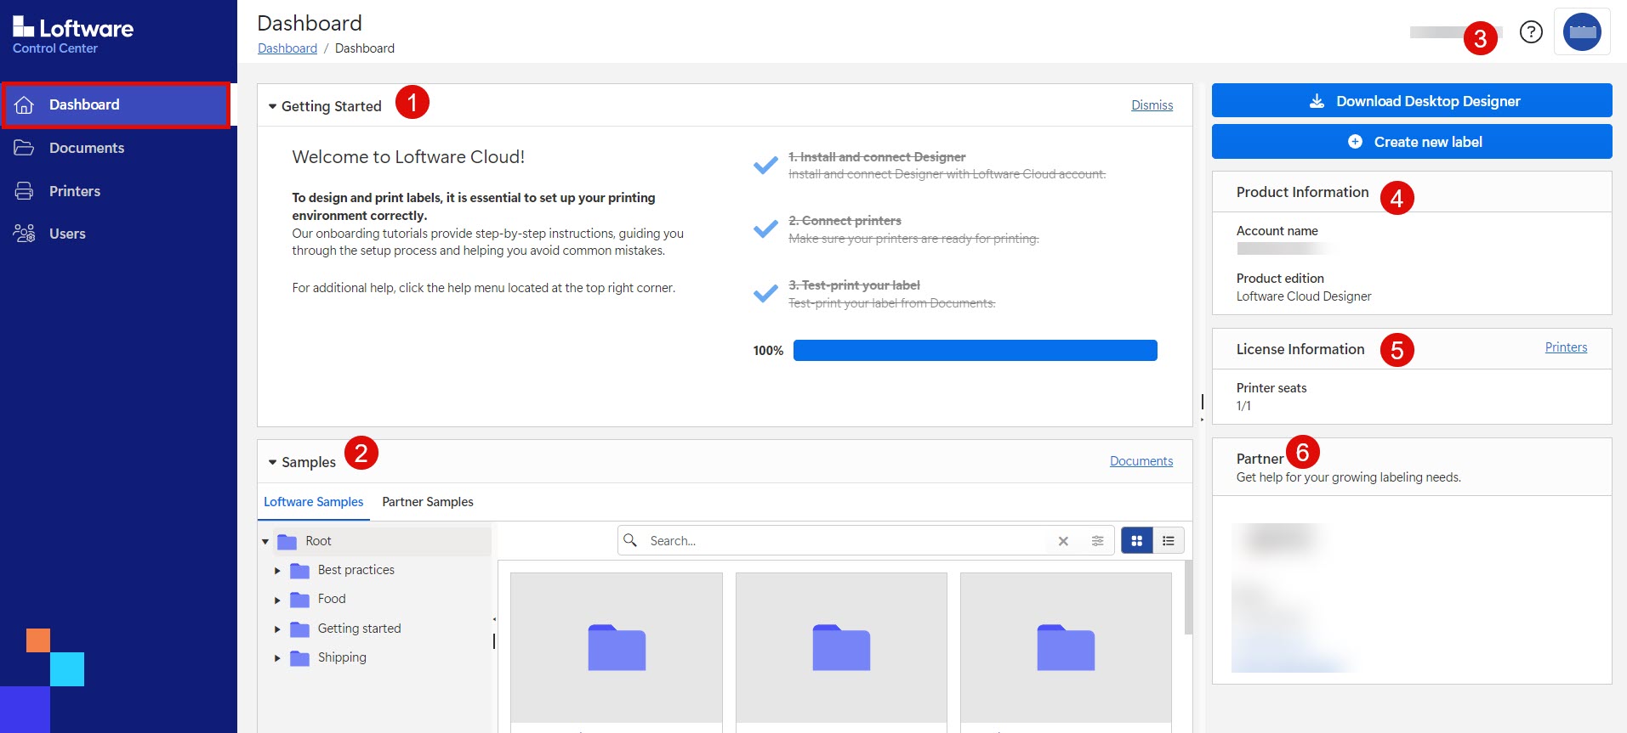
Task: Click into the Samples search field
Action: (x=842, y=541)
